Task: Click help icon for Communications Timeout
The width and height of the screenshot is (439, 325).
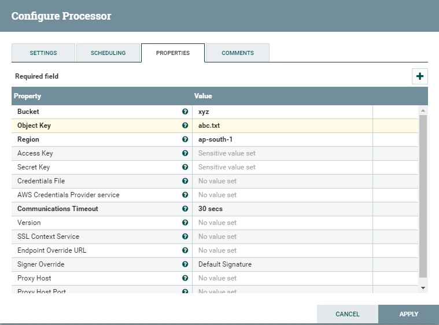Action: tap(185, 209)
